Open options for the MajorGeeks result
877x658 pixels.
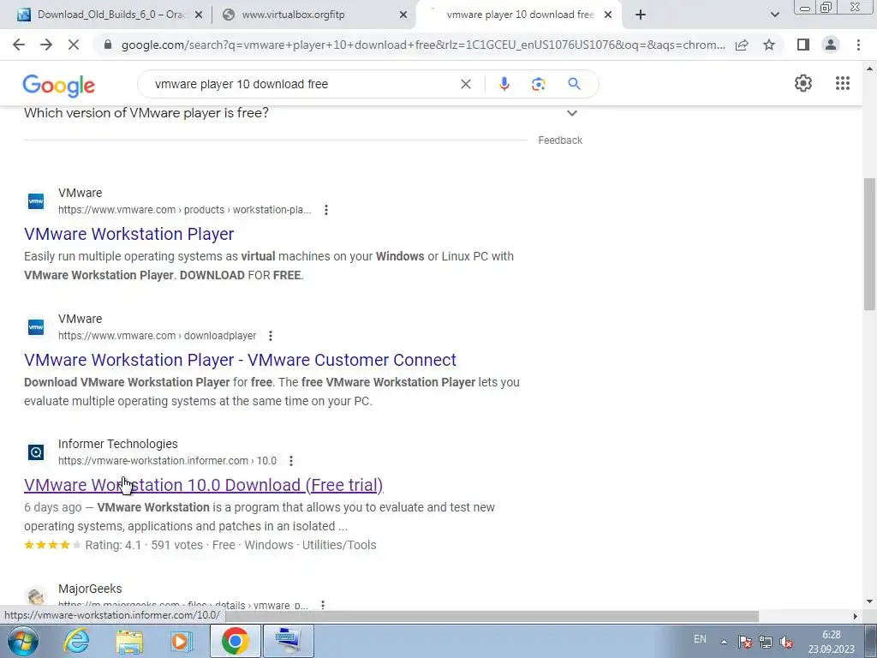coord(323,604)
